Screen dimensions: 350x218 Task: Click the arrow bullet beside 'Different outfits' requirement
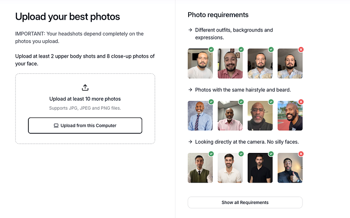pos(190,30)
